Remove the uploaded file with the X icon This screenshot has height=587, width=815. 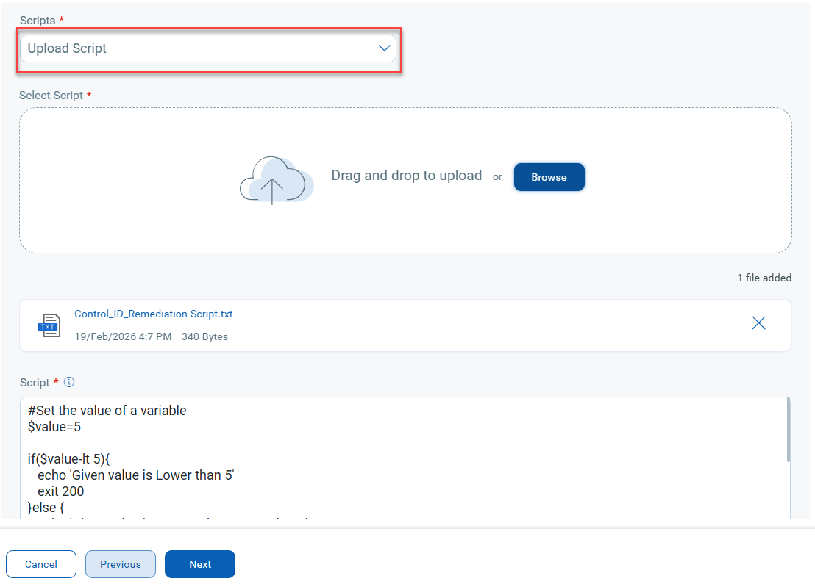(758, 323)
